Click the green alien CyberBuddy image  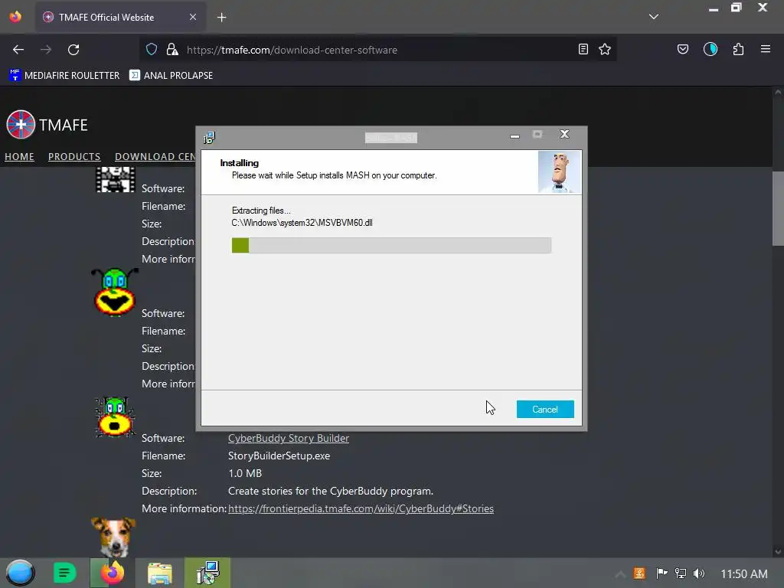tap(115, 292)
